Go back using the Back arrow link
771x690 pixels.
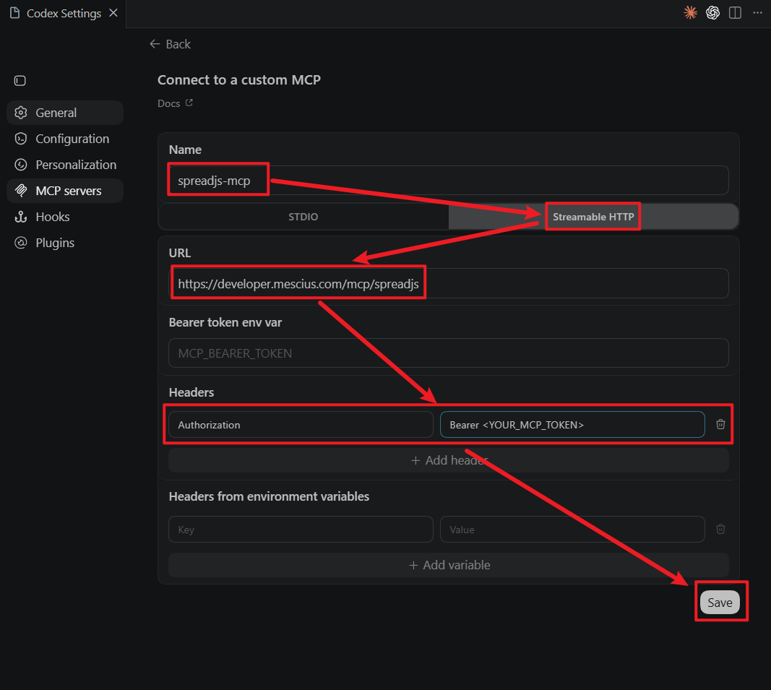(x=170, y=44)
